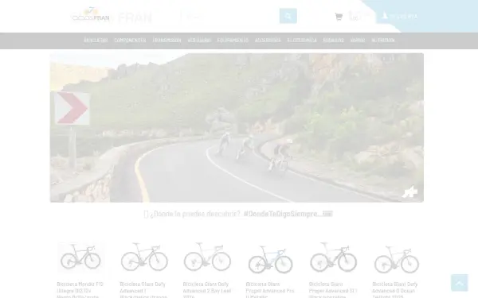478x298 pixels.
Task: Click Giant Defy Advanced 0 Ocean title
Action: click(395, 290)
